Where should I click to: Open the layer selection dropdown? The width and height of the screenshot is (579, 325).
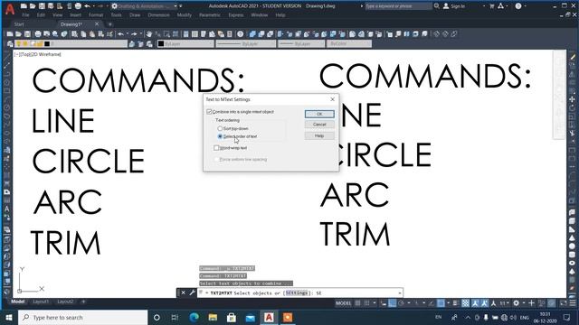pos(71,44)
